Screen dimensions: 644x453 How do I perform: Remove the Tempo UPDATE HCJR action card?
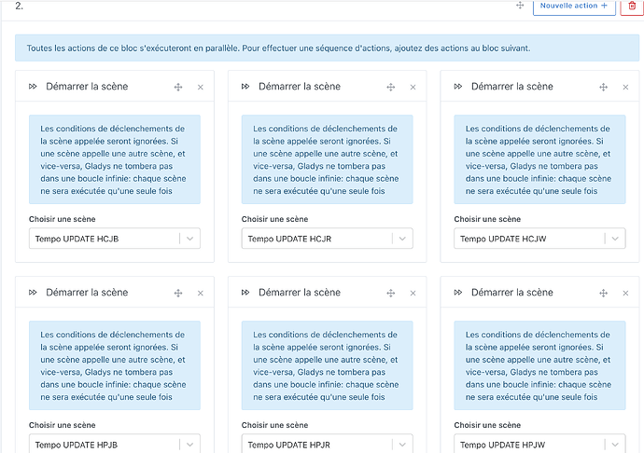click(413, 87)
